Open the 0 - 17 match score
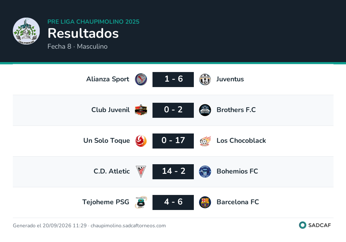This screenshot has height=242, width=346. pyautogui.click(x=173, y=141)
